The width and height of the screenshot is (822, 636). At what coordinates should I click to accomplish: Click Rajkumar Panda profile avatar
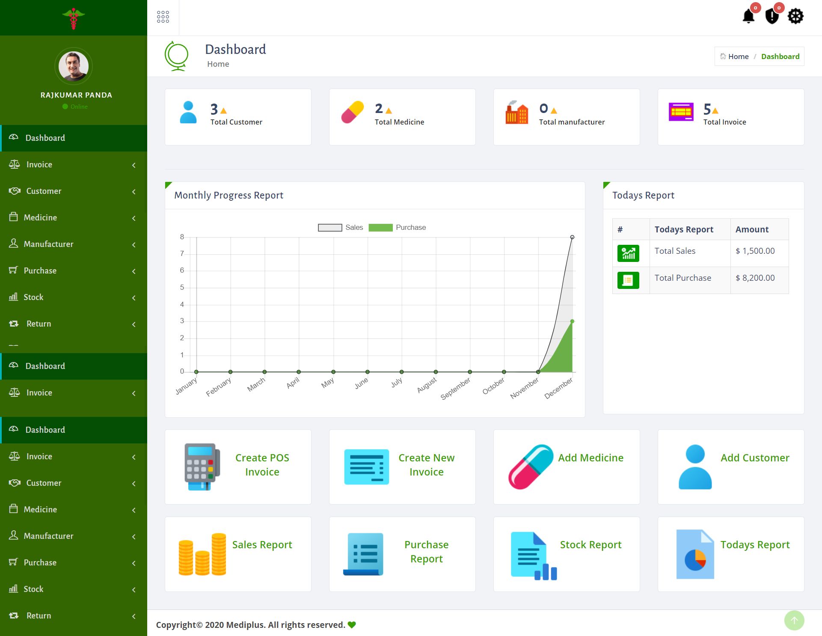tap(74, 66)
